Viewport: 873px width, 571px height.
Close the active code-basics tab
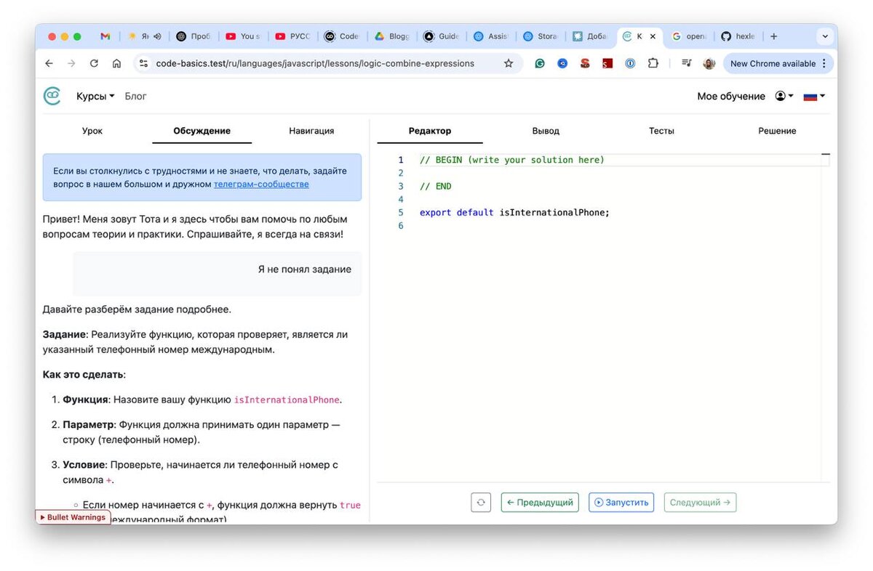653,36
